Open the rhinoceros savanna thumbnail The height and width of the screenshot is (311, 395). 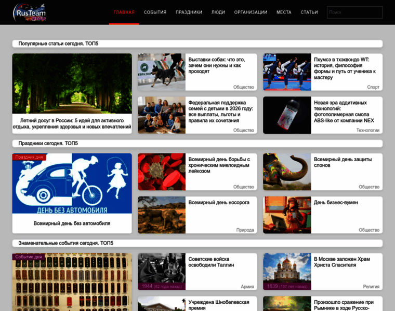coord(162,215)
